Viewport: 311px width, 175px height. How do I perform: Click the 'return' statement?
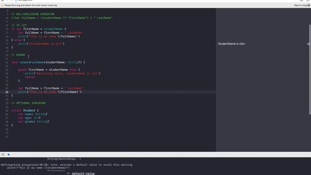click(30, 77)
